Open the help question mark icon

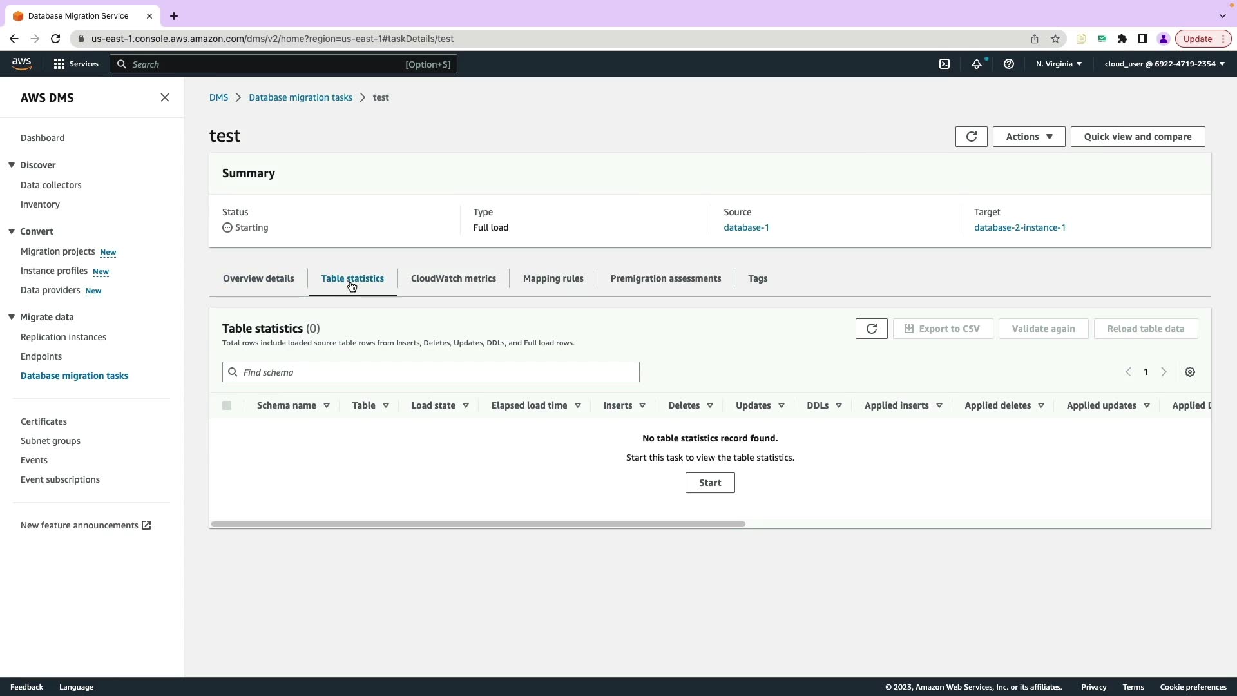[1009, 64]
